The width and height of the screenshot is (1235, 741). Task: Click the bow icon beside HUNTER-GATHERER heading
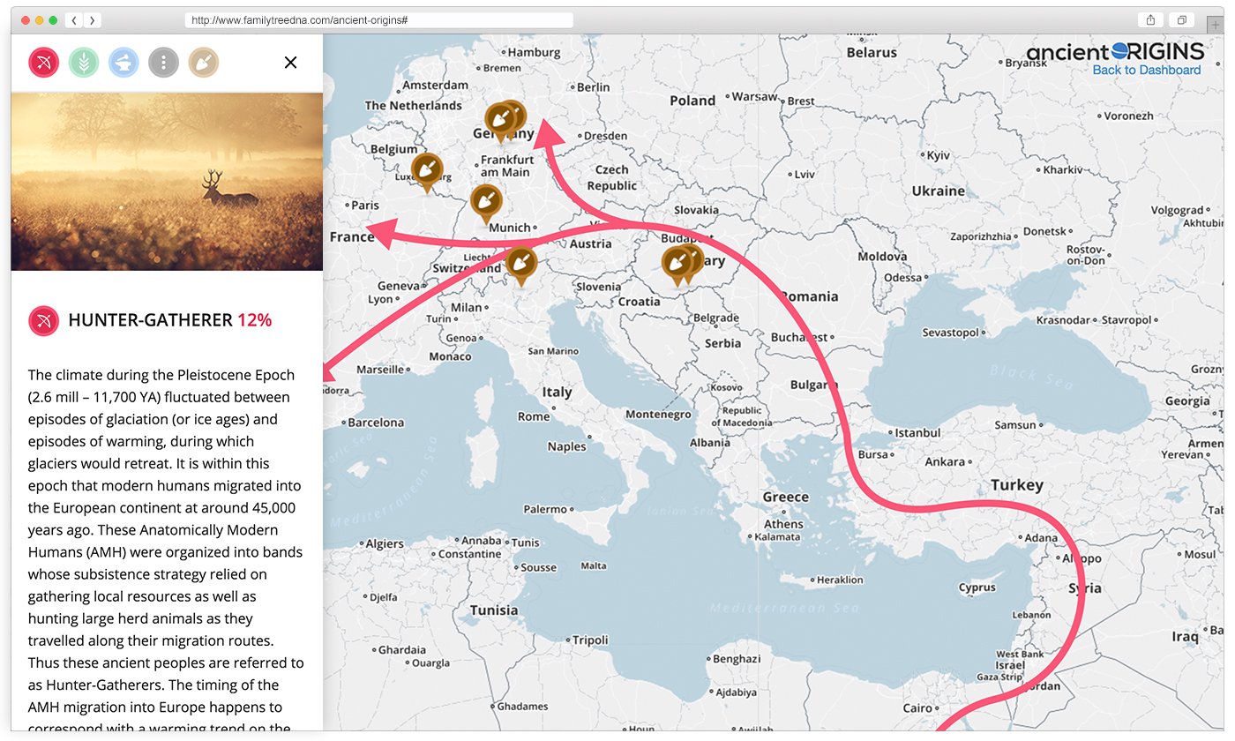pyautogui.click(x=43, y=320)
